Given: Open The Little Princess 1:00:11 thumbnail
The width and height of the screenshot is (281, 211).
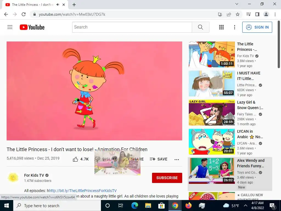Looking at the screenshot, I should (212, 54).
